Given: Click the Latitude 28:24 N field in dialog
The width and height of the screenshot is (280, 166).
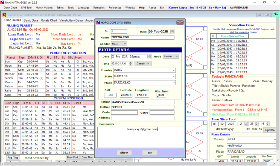Looking at the screenshot, I should pyautogui.click(x=126, y=95).
